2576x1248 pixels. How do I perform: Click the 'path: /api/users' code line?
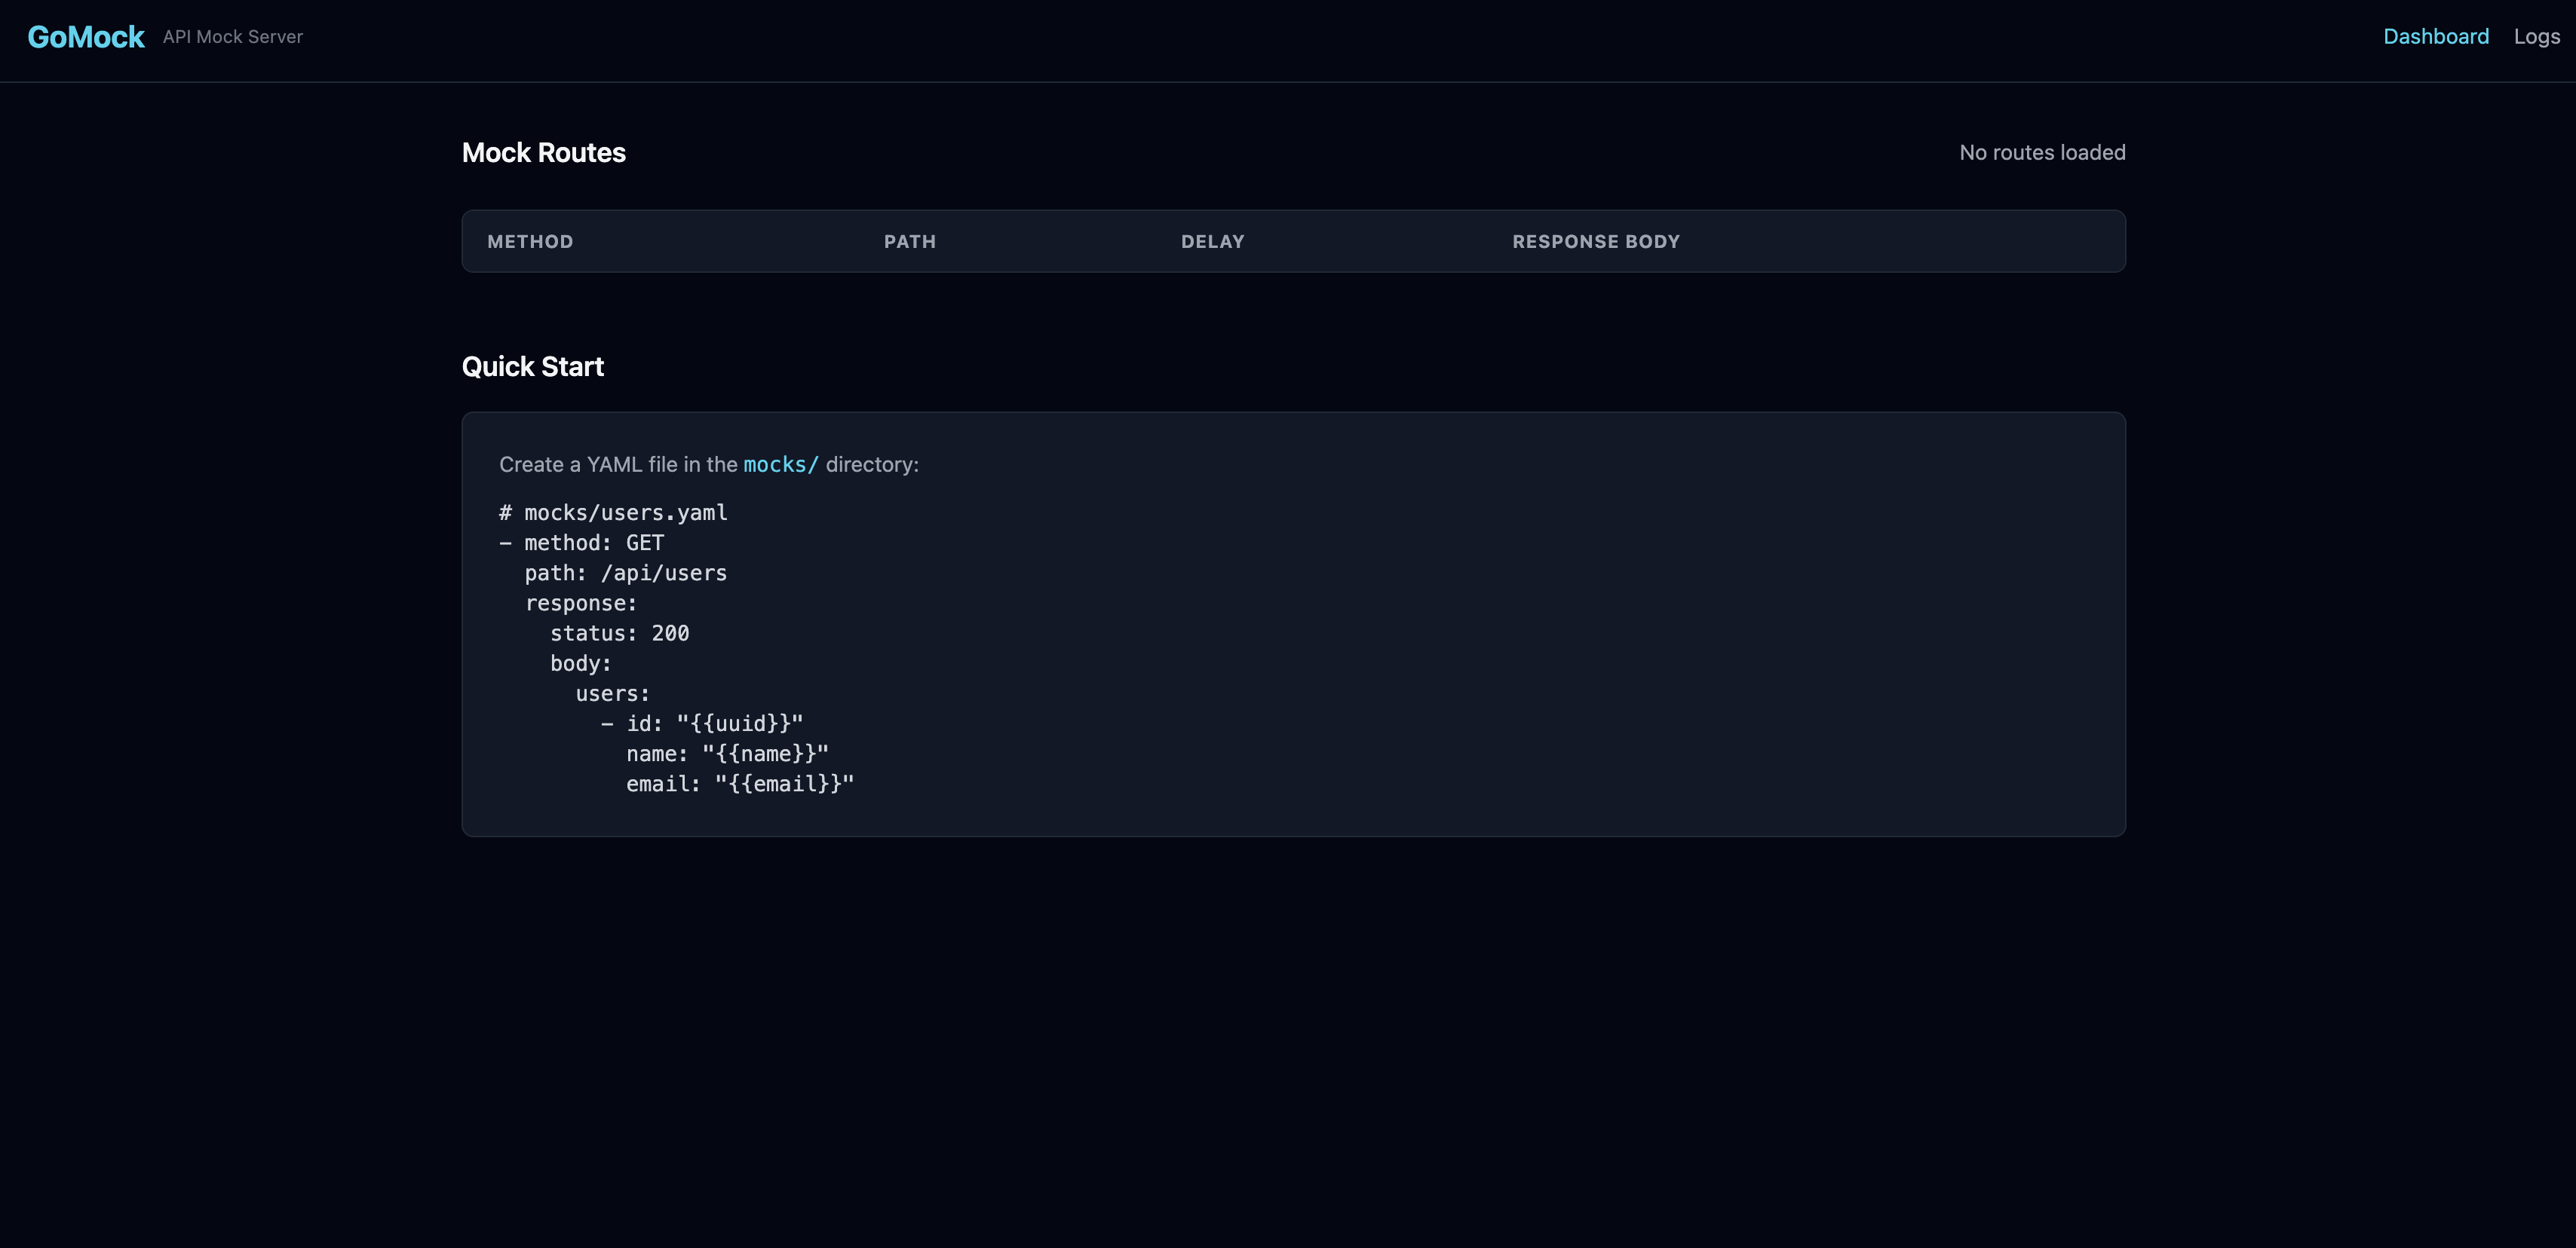tap(626, 574)
